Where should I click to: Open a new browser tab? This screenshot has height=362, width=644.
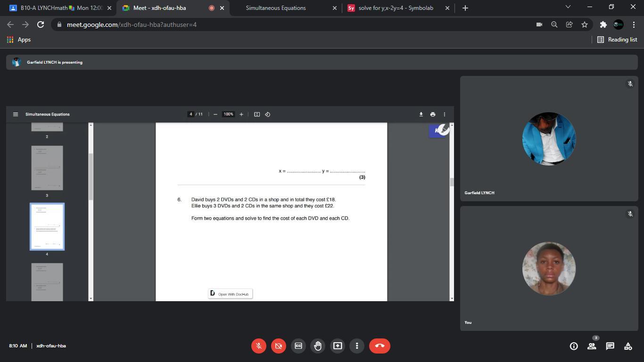pos(465,8)
